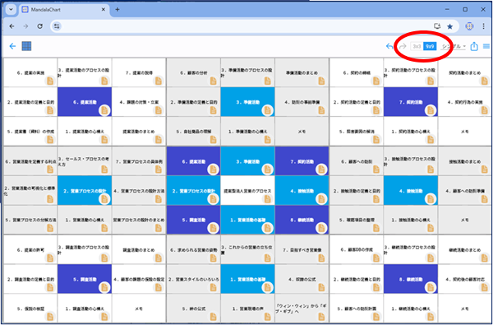Select the cell 7. 契約活動 in top-right block
The width and height of the screenshot is (493, 325).
(411, 102)
